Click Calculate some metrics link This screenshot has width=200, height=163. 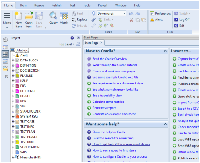click(x=108, y=102)
